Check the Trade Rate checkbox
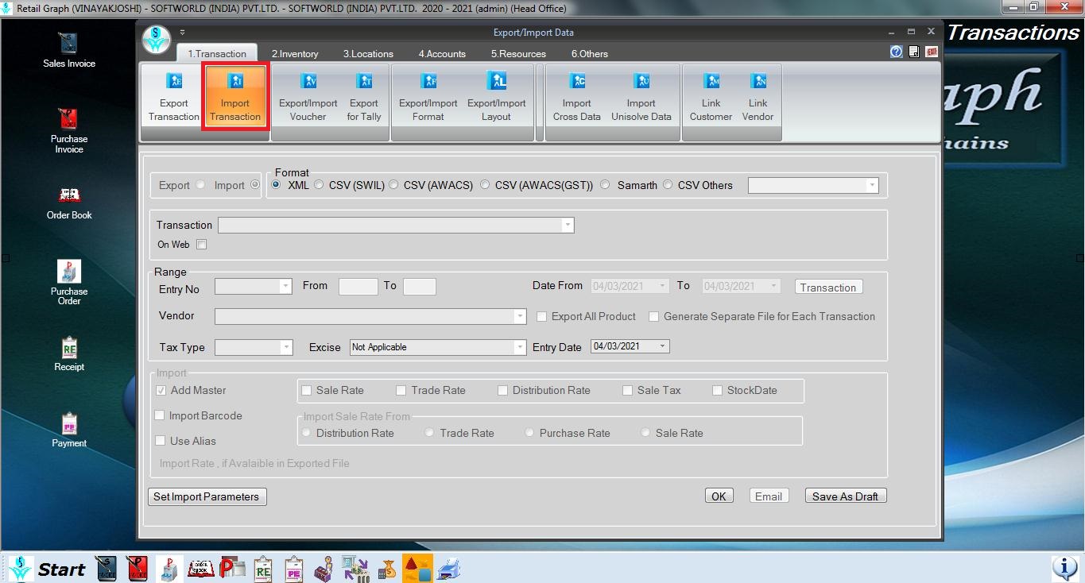1085x583 pixels. 401,390
